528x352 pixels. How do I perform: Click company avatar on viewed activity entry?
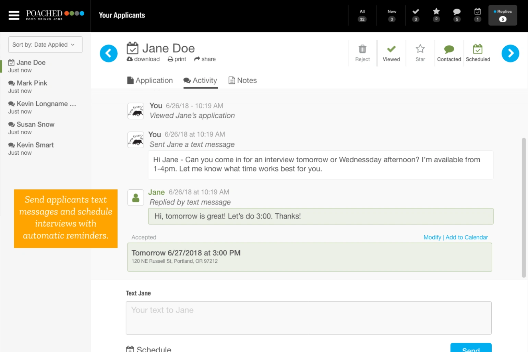pos(136,111)
